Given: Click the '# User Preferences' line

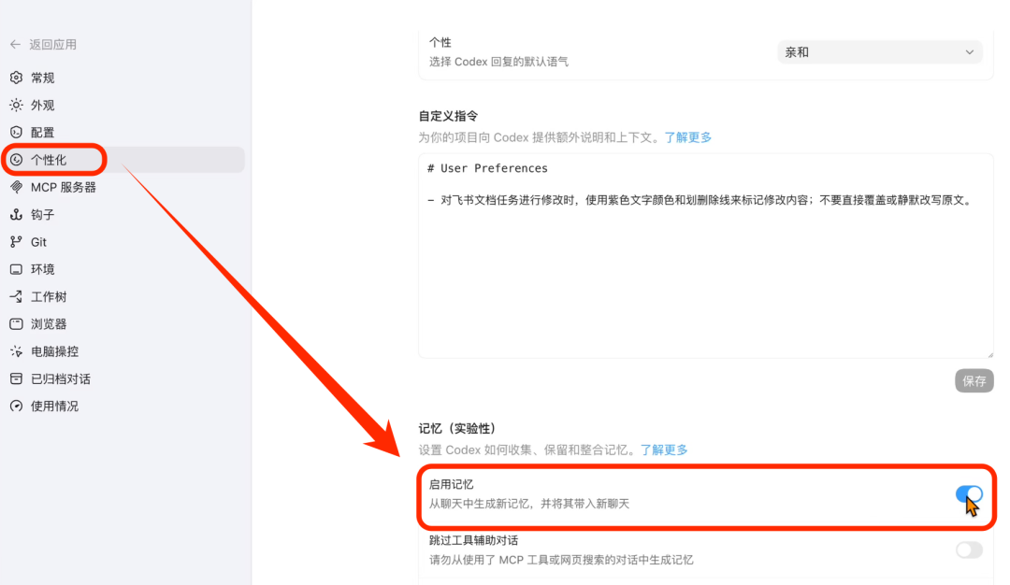Looking at the screenshot, I should 487,168.
